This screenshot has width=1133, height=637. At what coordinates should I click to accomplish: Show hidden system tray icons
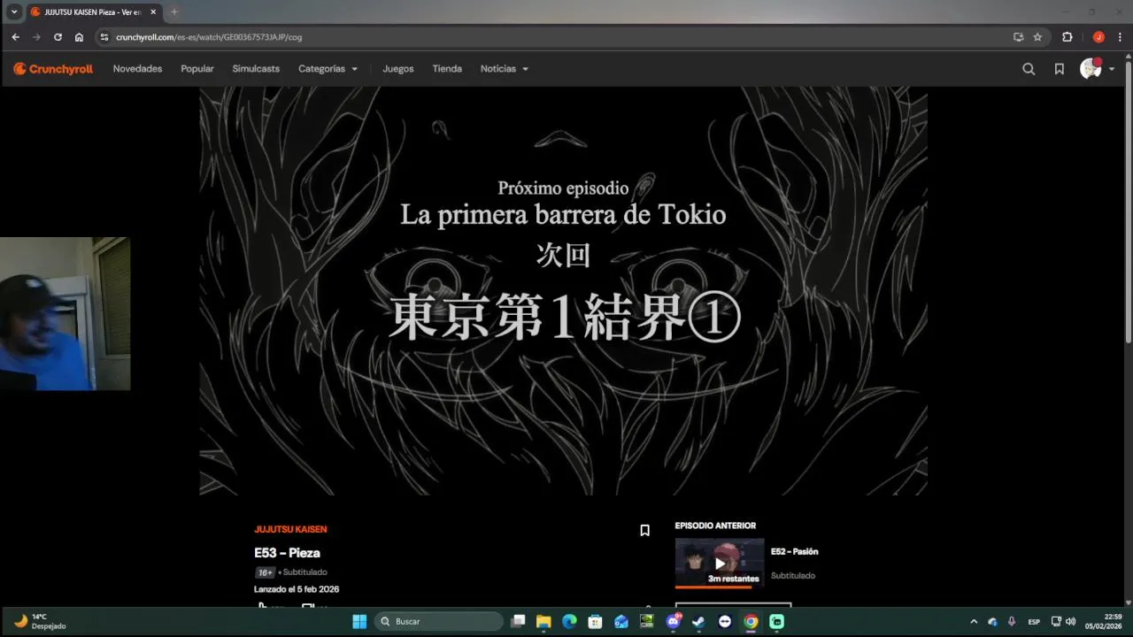[x=974, y=621]
